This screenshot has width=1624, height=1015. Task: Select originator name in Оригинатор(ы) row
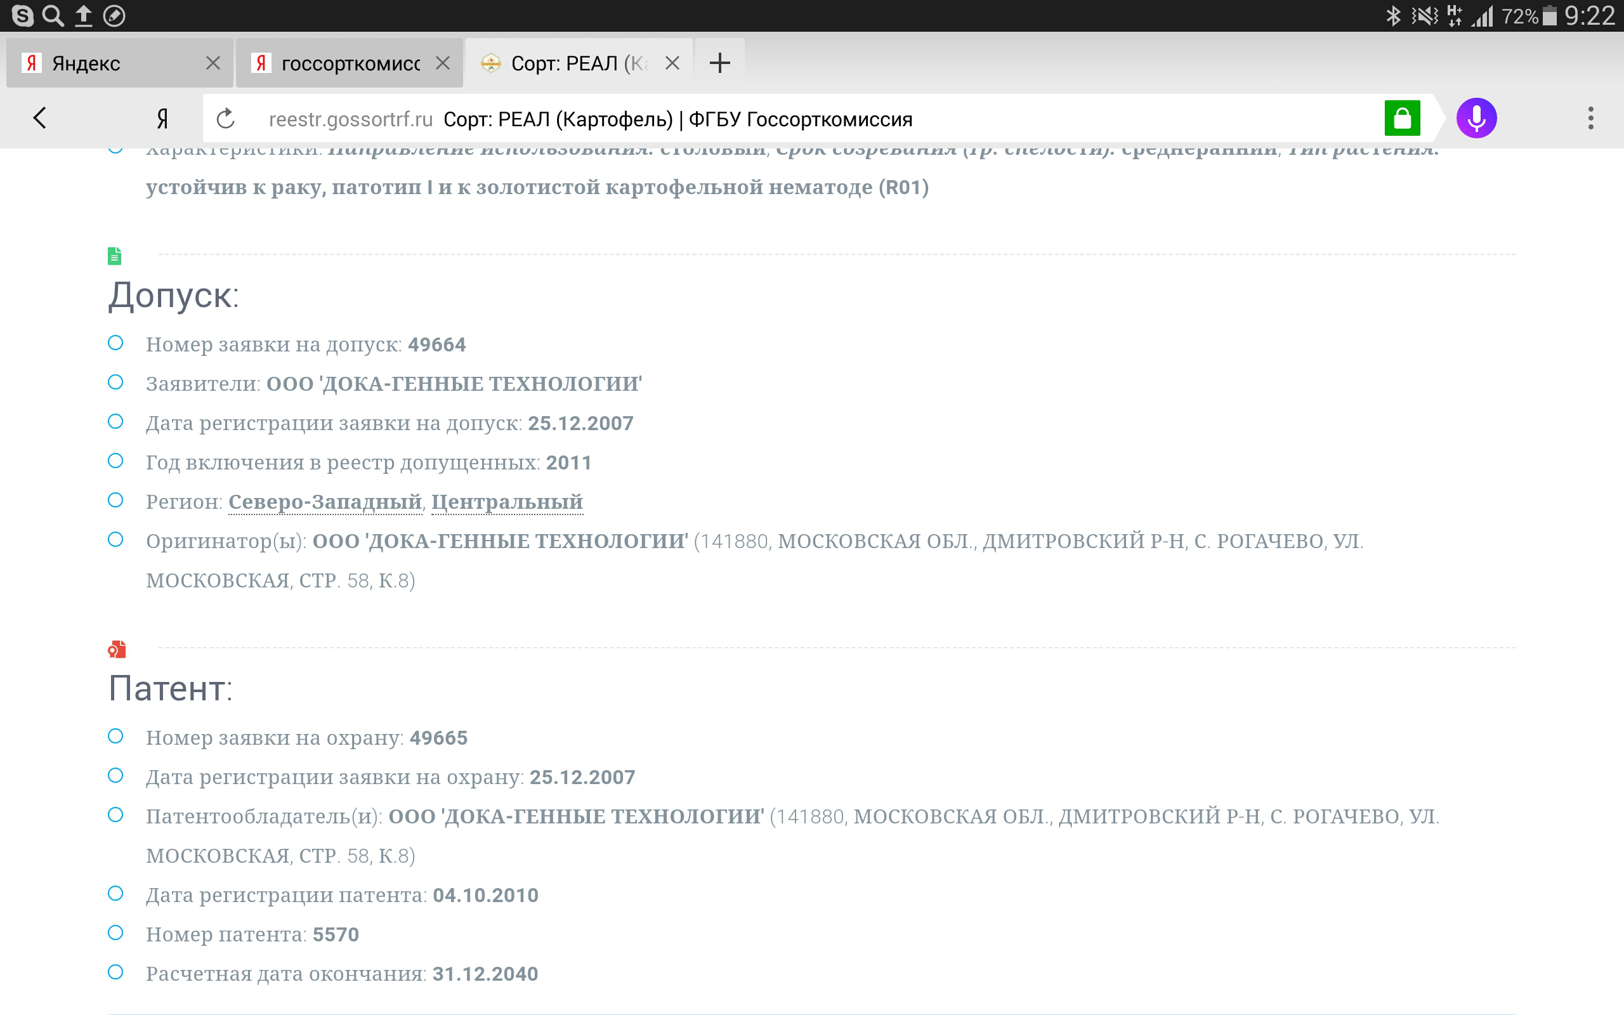tap(501, 541)
